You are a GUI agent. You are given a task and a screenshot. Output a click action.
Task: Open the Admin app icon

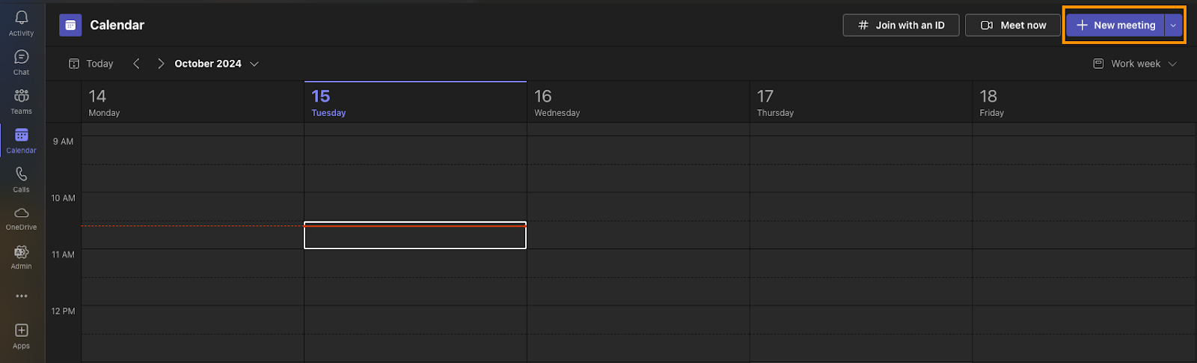21,257
